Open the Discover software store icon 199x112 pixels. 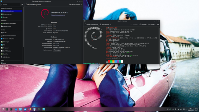(x=16, y=109)
